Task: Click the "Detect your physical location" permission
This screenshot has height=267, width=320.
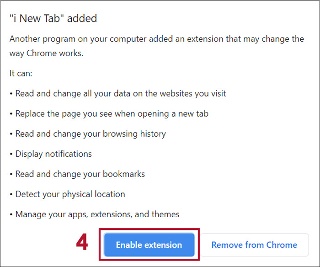Action: coord(70,194)
